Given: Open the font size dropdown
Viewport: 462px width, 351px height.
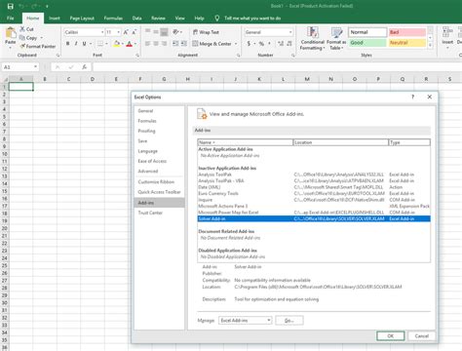Looking at the screenshot, I should [118, 32].
